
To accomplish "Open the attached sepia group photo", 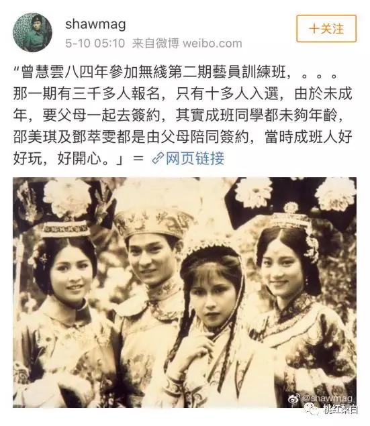I will [x=185, y=292].
